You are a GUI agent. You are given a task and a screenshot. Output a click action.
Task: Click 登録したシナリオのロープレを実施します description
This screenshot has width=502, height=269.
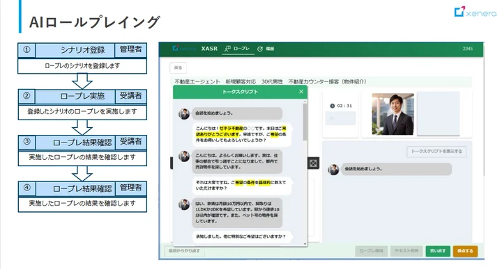click(82, 112)
